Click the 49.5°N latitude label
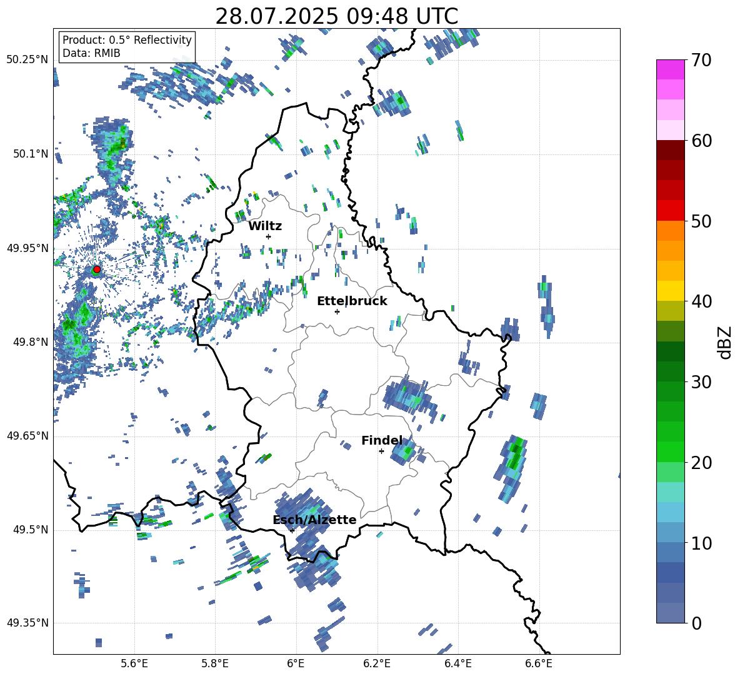This screenshot has height=676, width=740. [31, 530]
